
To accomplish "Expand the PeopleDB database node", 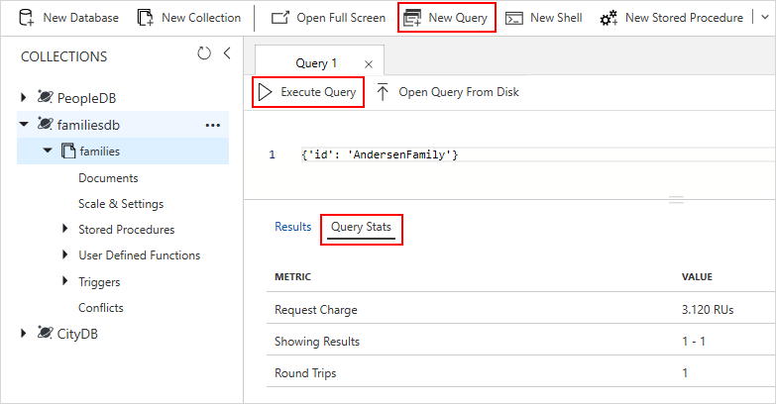I will coord(24,98).
